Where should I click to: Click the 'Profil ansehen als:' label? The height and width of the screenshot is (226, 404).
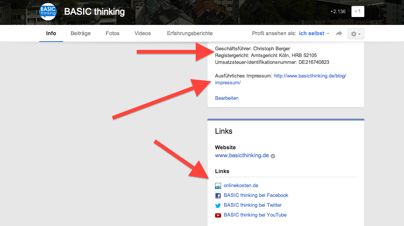(x=274, y=33)
